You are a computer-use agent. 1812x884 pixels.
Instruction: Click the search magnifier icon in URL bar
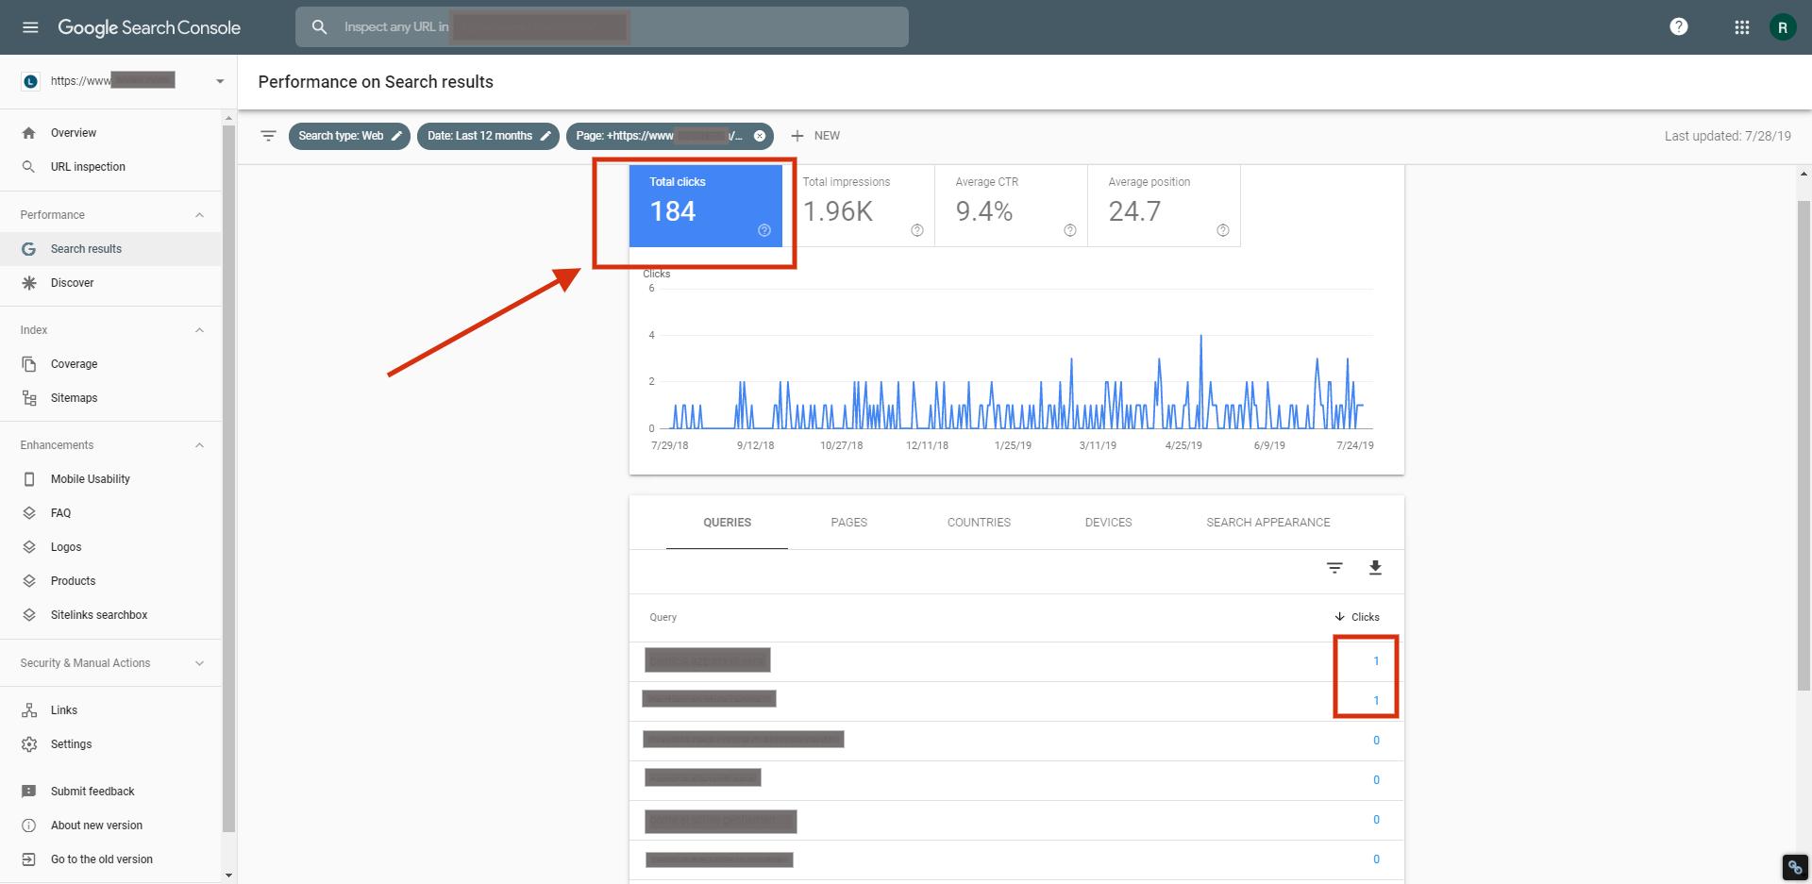[320, 27]
